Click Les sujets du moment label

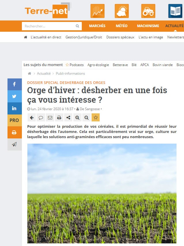coord(43,65)
